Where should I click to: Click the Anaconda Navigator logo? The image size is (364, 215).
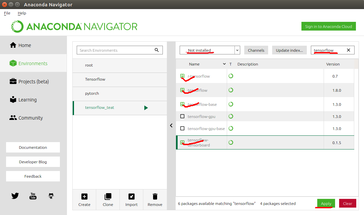(x=74, y=27)
